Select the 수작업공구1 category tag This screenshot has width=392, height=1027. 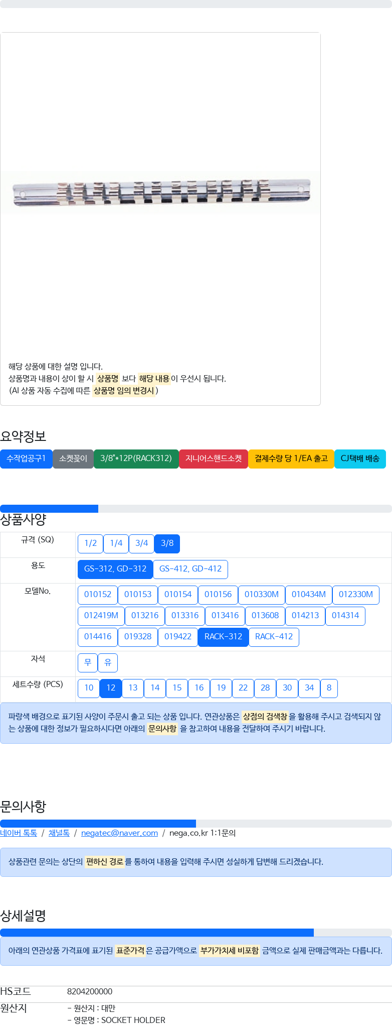[26, 459]
